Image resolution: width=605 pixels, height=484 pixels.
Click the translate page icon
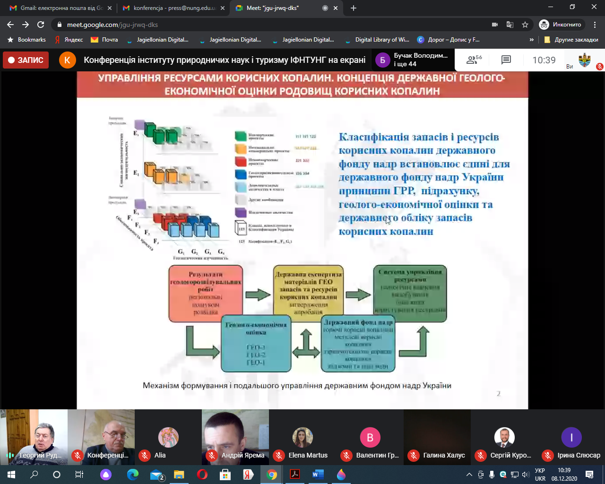point(510,25)
